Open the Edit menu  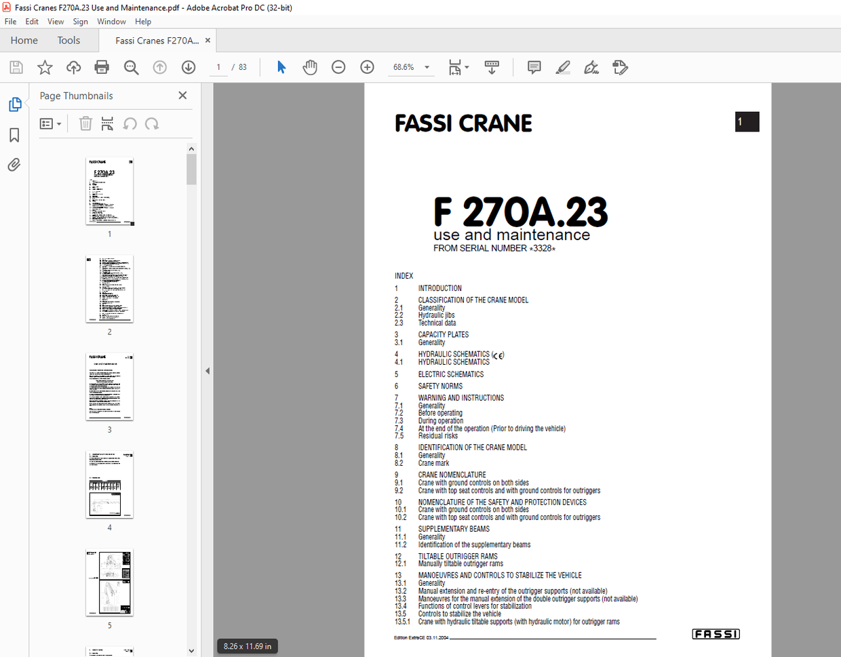(31, 21)
